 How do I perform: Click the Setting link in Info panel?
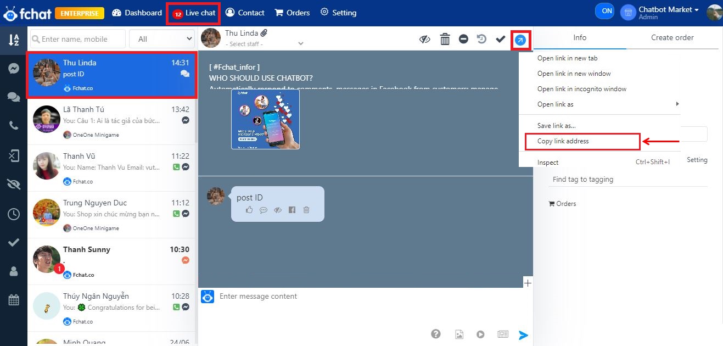[697, 160]
